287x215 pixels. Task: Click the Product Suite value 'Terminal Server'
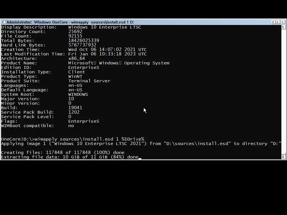89,81
